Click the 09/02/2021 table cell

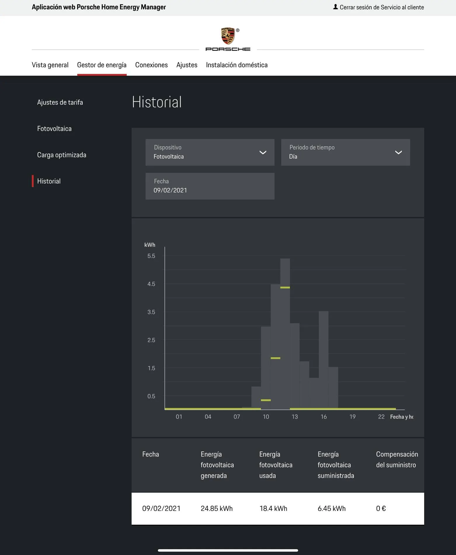pyautogui.click(x=161, y=508)
